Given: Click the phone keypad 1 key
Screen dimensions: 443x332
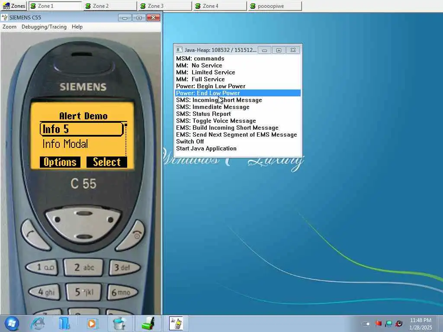Looking at the screenshot, I should point(42,267).
